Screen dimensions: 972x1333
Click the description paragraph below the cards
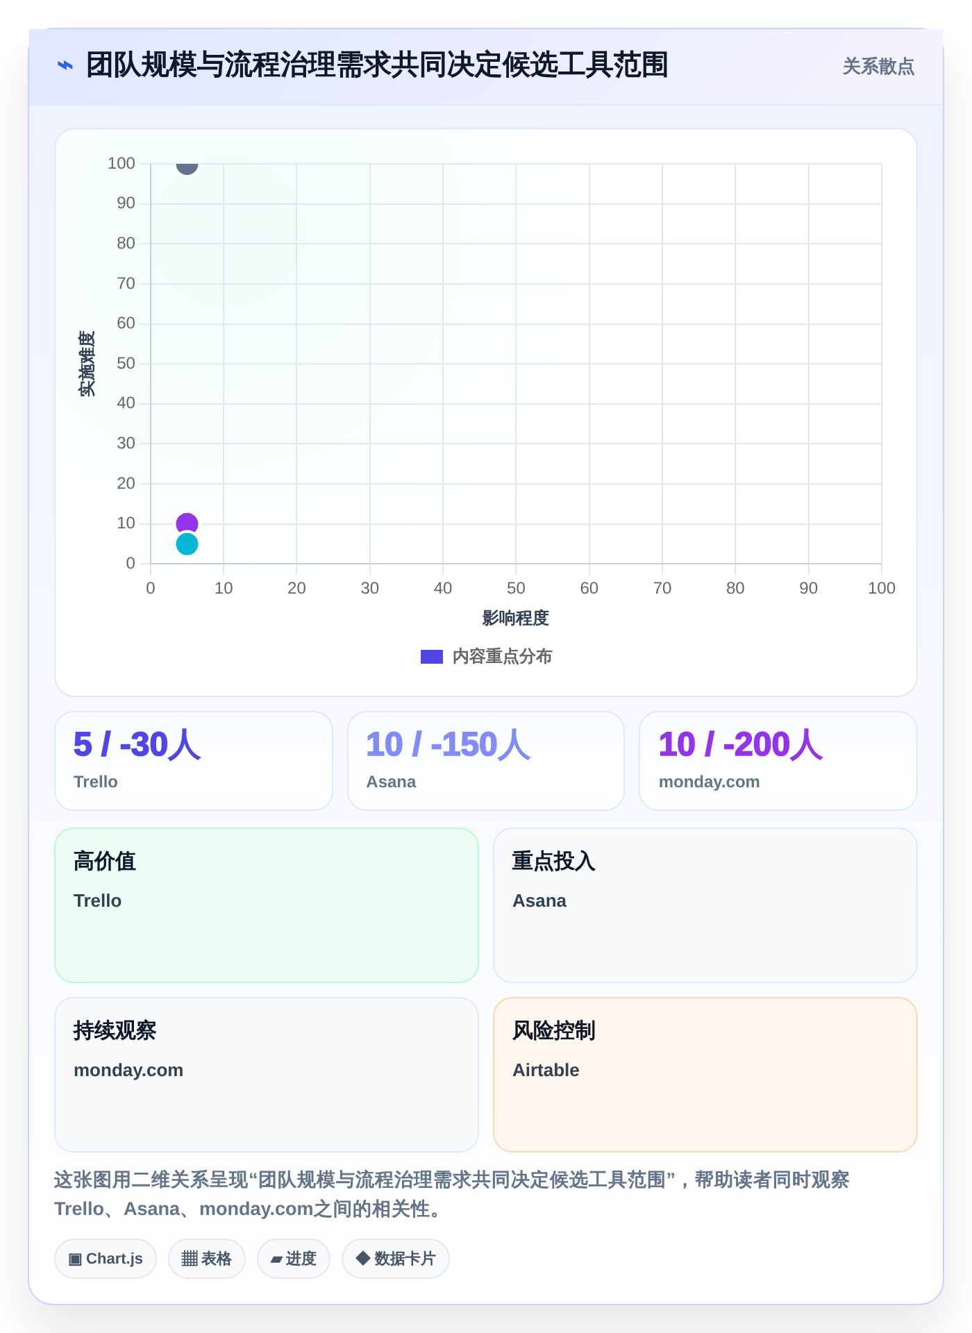coord(452,1194)
